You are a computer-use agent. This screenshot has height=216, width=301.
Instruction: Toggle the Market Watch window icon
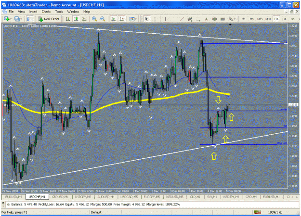[x=30, y=19]
